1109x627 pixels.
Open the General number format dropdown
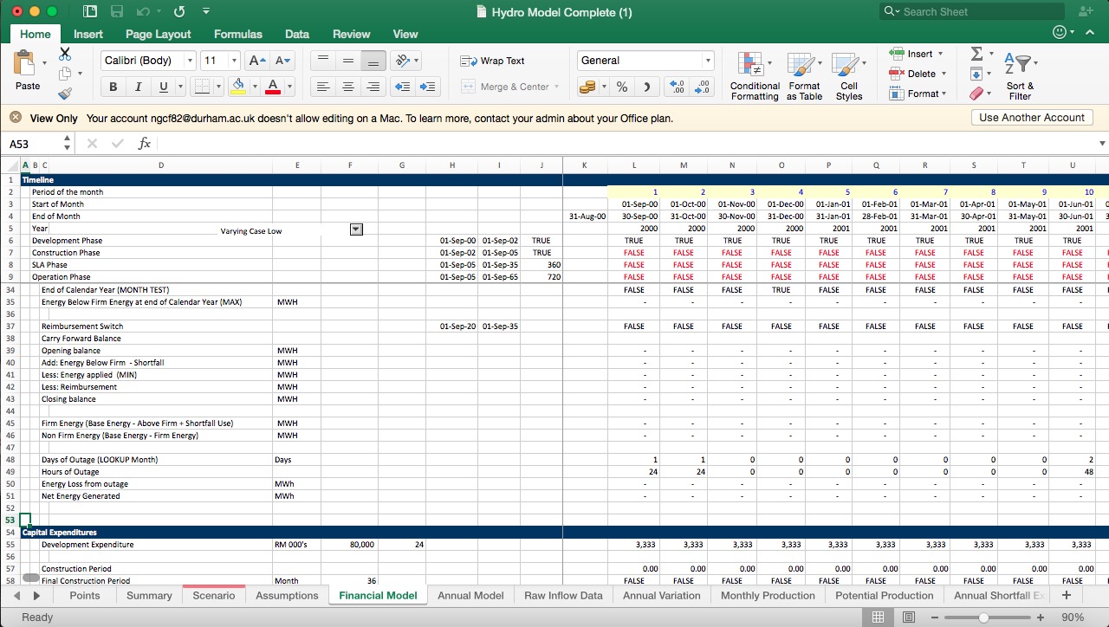(x=706, y=61)
